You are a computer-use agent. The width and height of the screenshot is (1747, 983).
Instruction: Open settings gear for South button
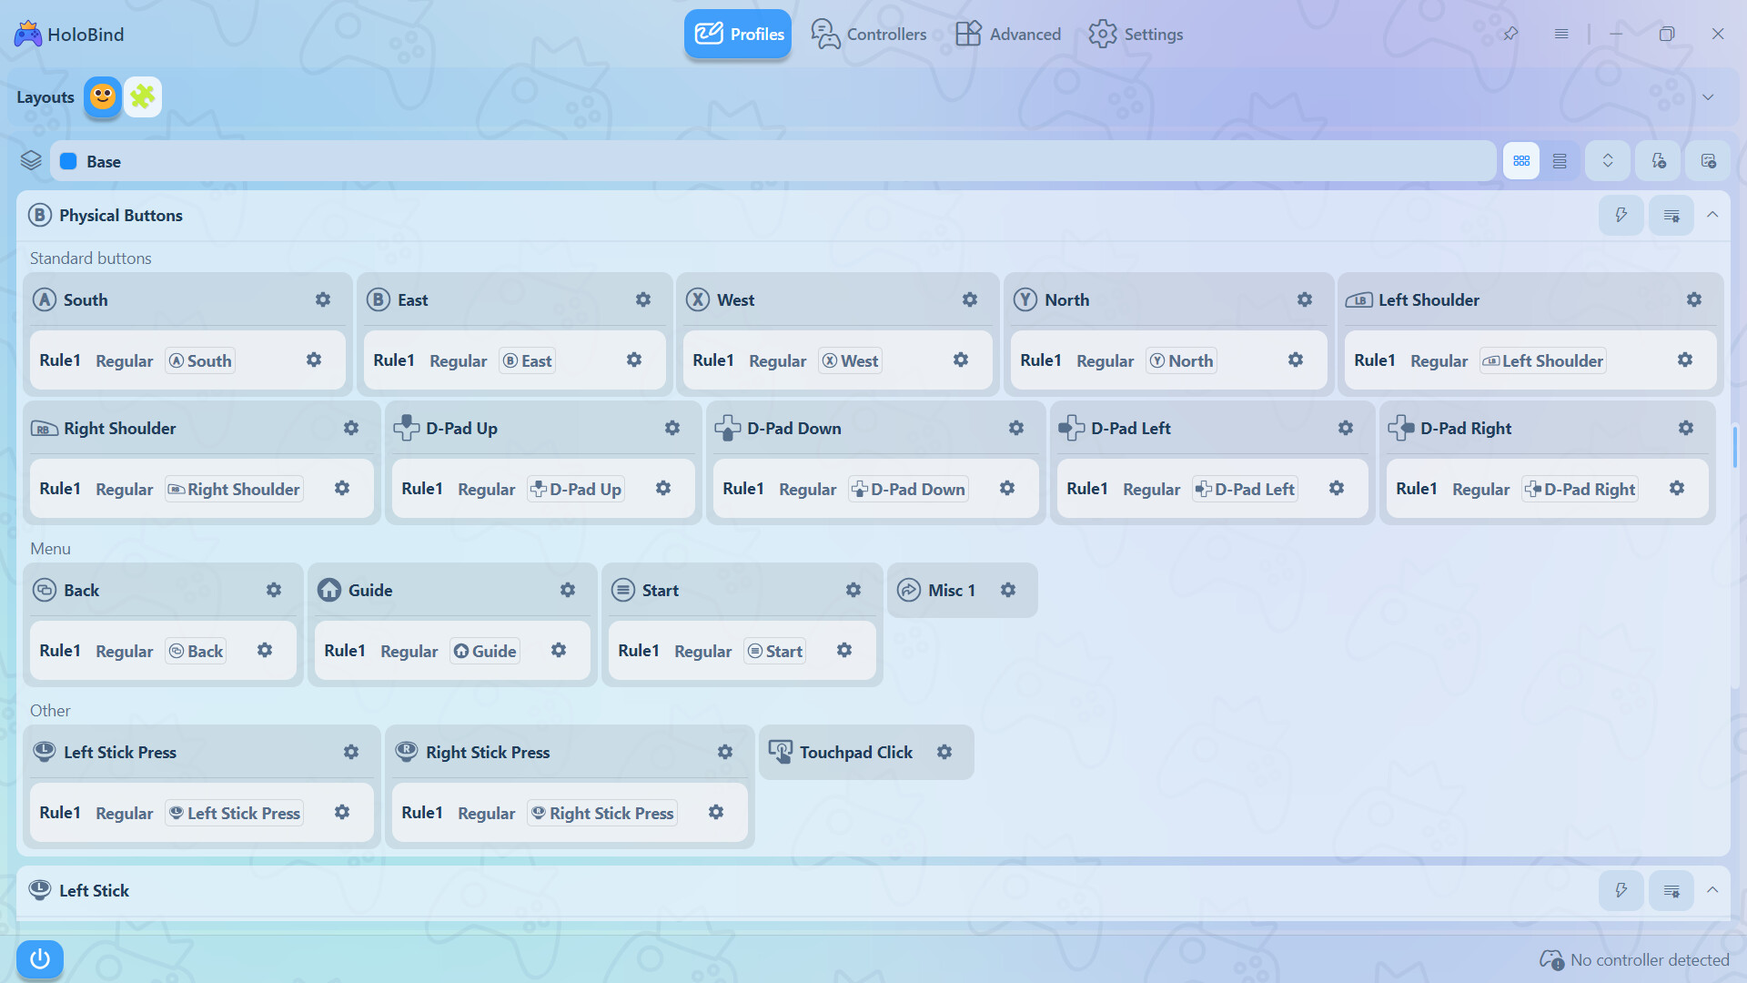click(x=323, y=299)
